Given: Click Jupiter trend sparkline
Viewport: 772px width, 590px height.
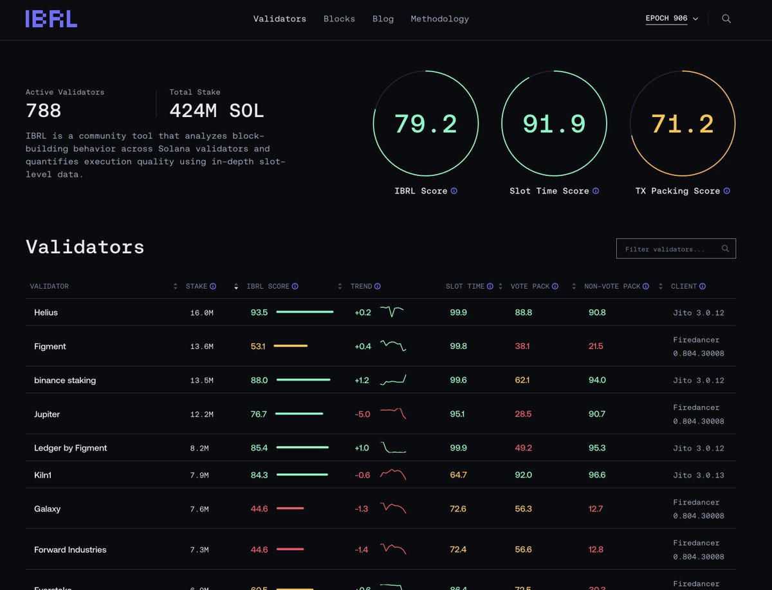Looking at the screenshot, I should [x=393, y=414].
